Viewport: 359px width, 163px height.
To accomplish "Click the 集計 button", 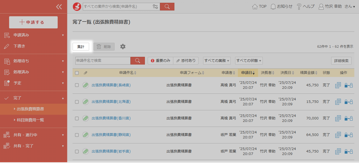I will tap(81, 47).
